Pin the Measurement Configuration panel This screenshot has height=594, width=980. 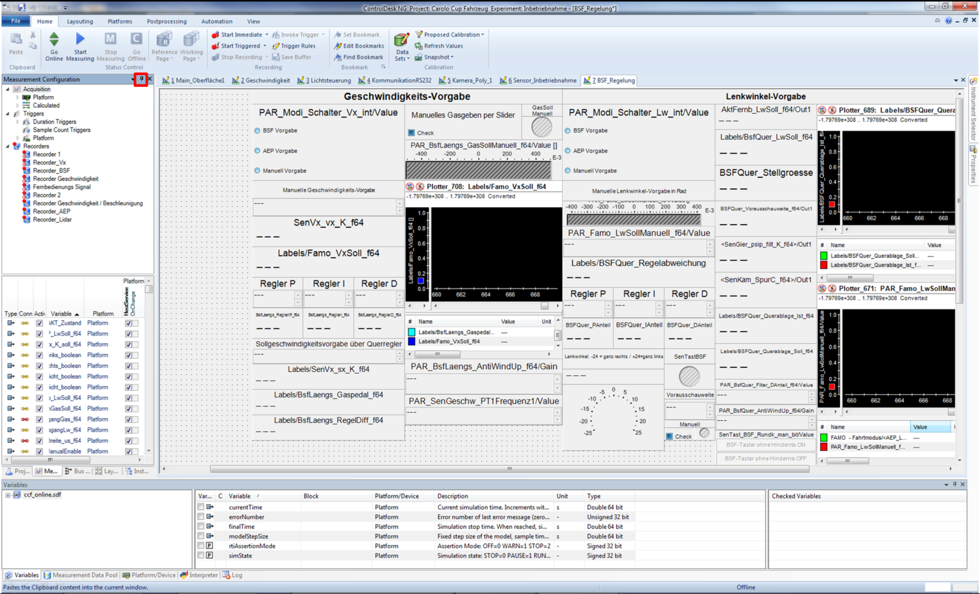point(140,79)
